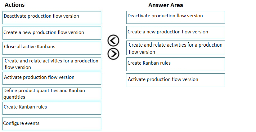Select 'Activate production flow version' in Actions list
Image resolution: width=256 pixels, height=132 pixels.
(x=52, y=78)
